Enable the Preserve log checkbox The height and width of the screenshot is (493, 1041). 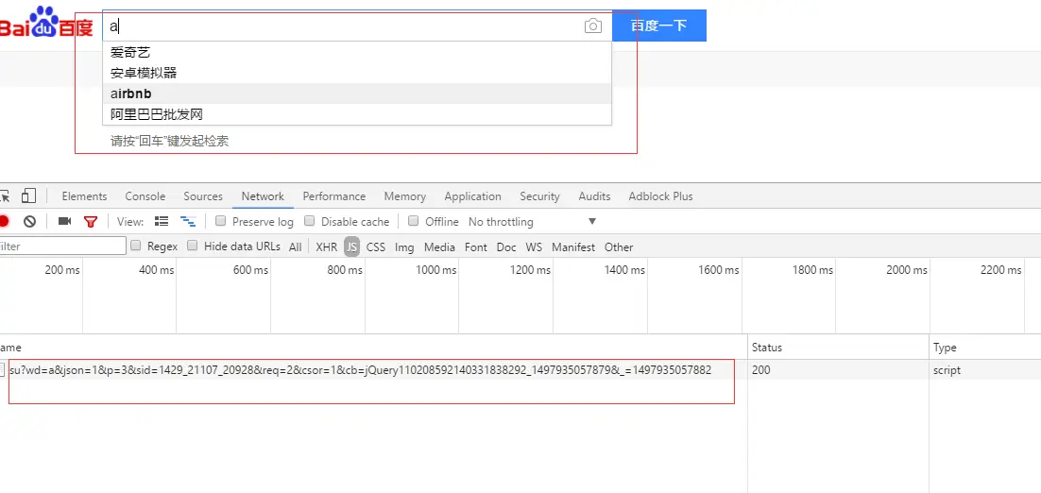click(221, 221)
